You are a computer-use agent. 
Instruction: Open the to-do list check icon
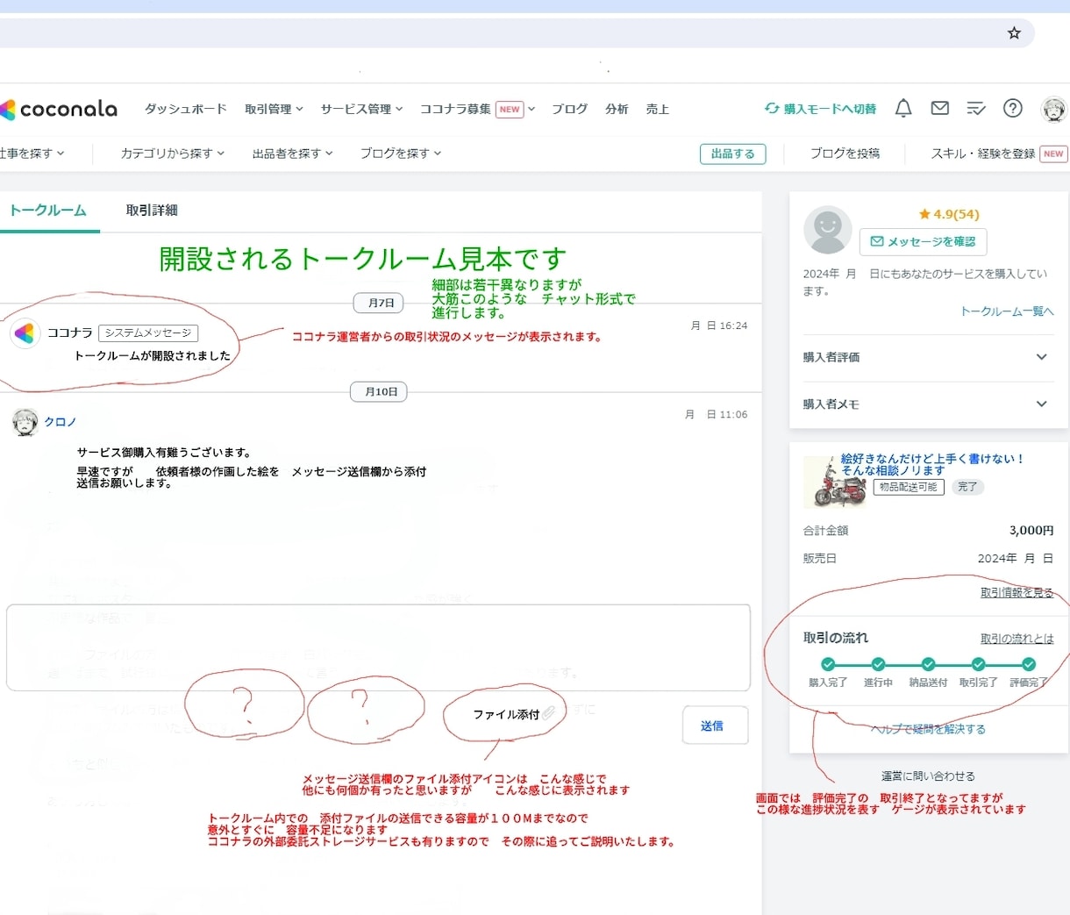(x=976, y=109)
